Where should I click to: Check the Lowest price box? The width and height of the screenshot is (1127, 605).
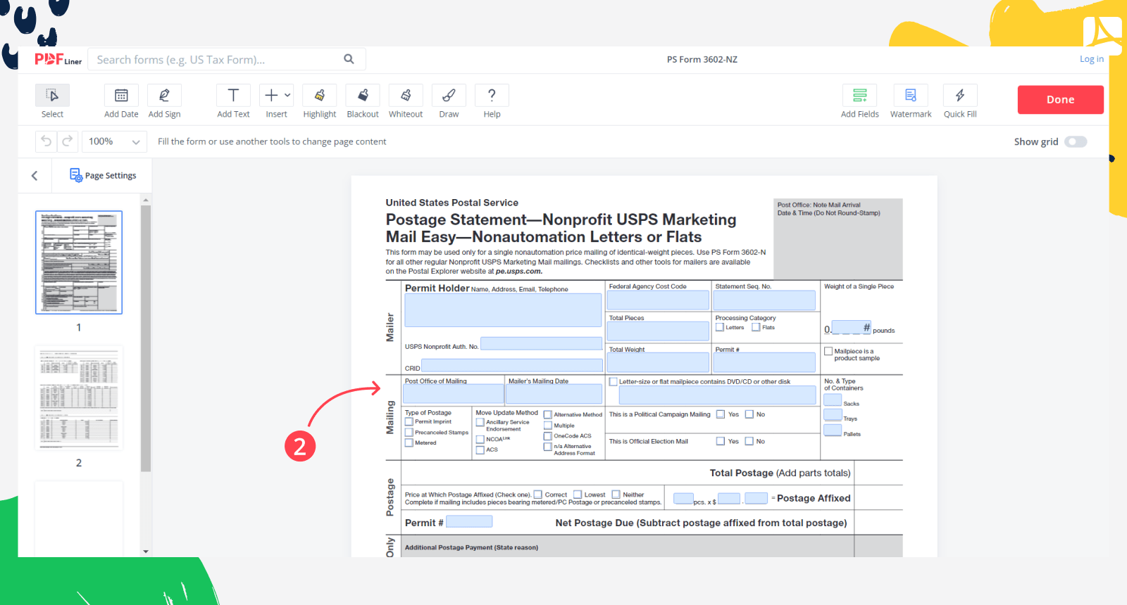(578, 495)
